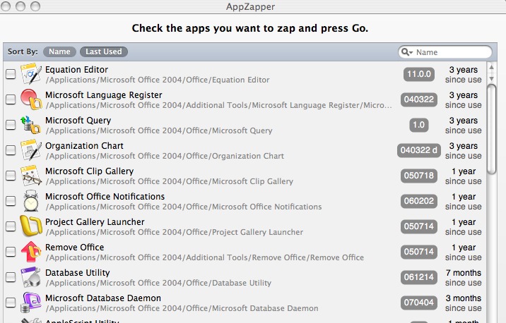Image resolution: width=506 pixels, height=323 pixels.
Task: Click the Microsoft Office Notifications clock icon
Action: click(31, 200)
